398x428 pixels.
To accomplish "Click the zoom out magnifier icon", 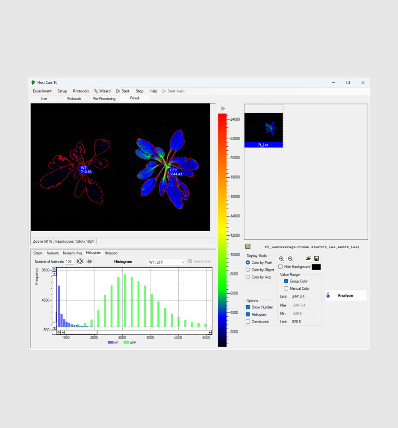I will (290, 259).
